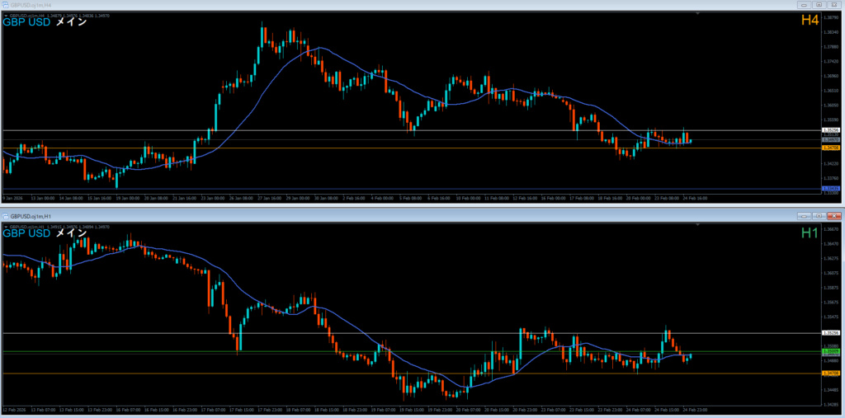Click the orange H4 timeframe label
Image resolution: width=845 pixels, height=418 pixels.
810,21
